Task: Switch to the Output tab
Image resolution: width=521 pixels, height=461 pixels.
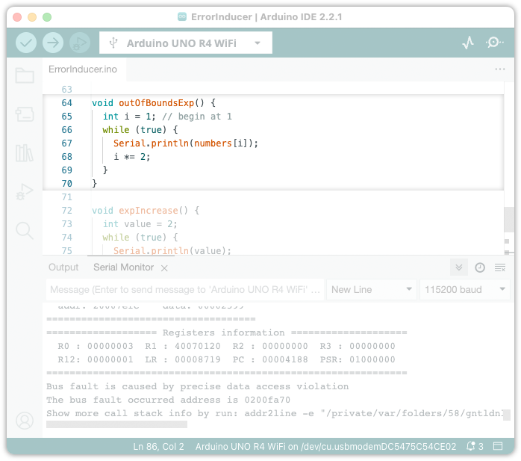Action: 63,267
